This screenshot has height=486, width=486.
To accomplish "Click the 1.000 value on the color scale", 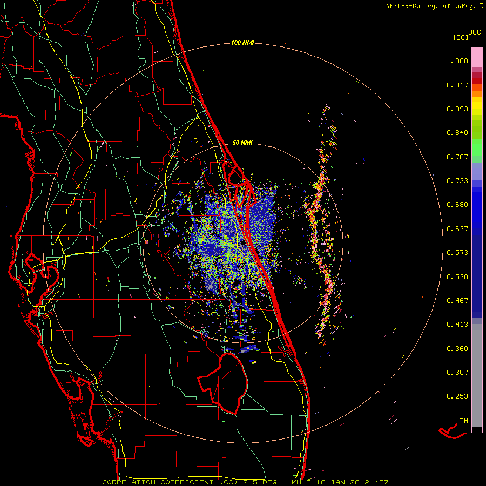I will pos(457,60).
